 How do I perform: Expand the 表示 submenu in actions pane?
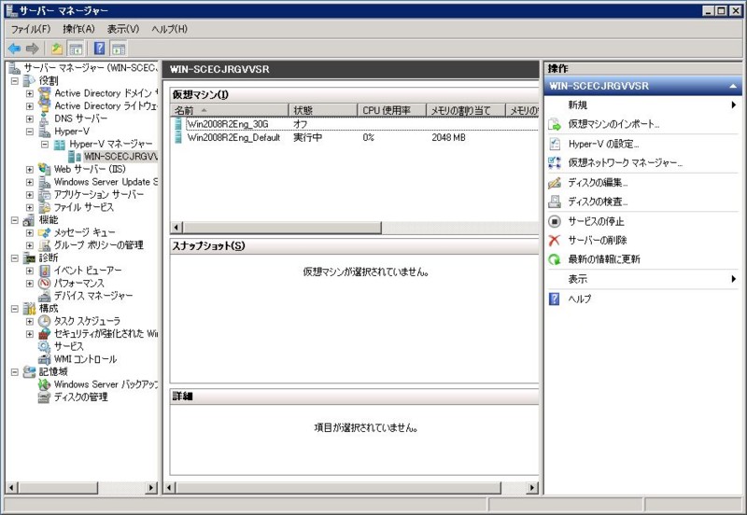pos(734,279)
